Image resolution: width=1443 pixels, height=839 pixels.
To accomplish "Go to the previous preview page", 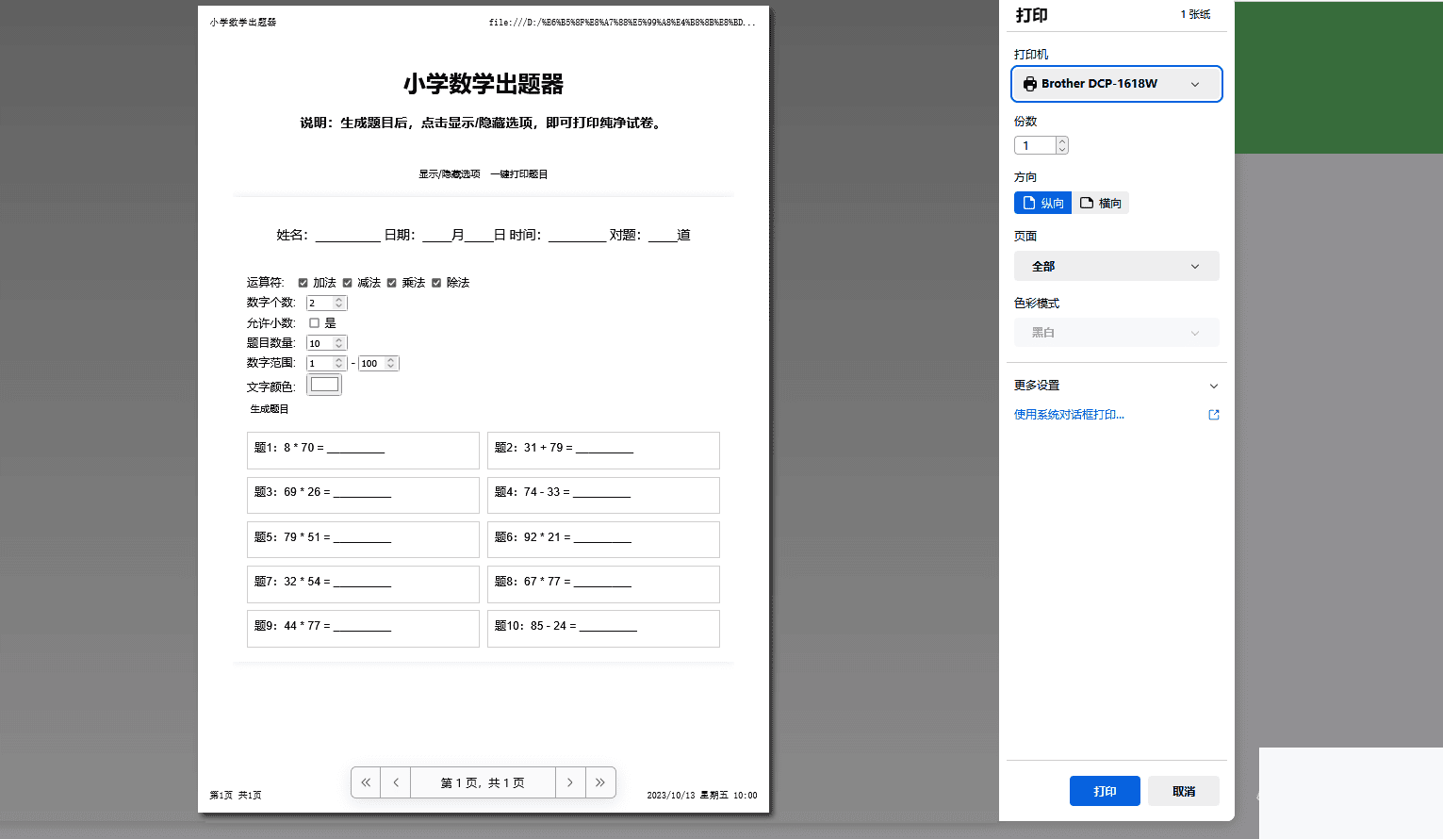I will click(395, 782).
